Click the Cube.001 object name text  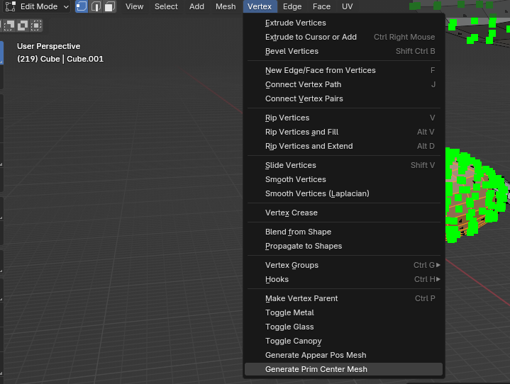click(x=85, y=59)
